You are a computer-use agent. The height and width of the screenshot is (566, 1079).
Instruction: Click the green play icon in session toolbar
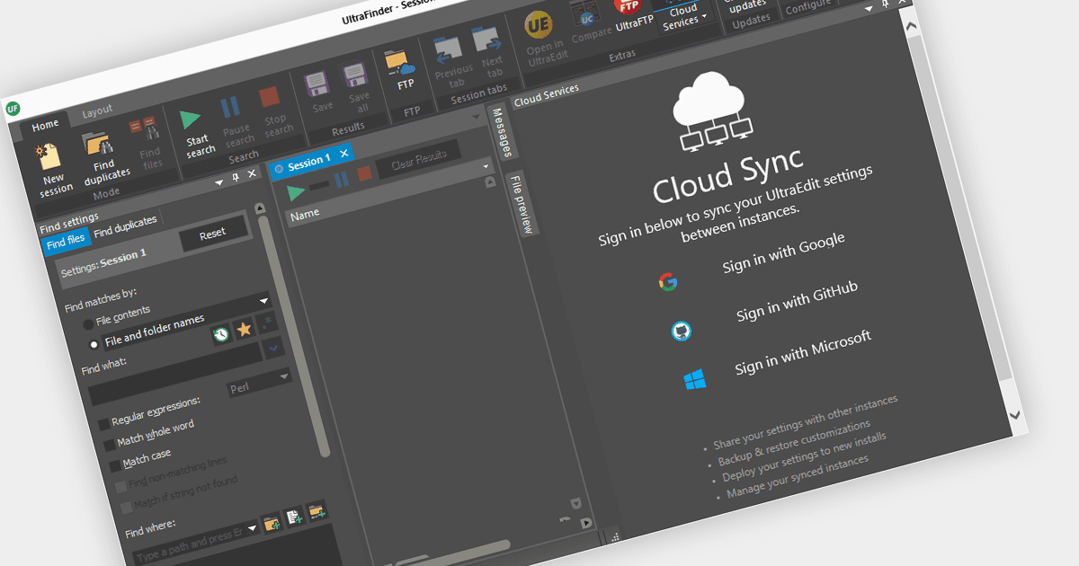[x=295, y=192]
